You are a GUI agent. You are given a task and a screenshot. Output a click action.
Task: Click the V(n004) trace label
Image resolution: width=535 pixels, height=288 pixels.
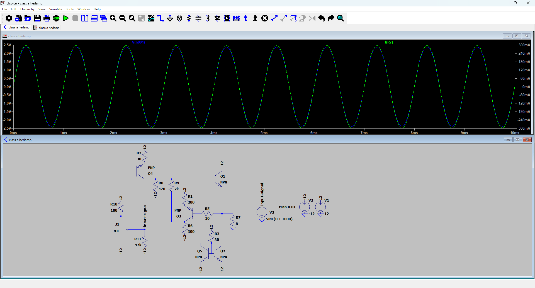point(138,42)
